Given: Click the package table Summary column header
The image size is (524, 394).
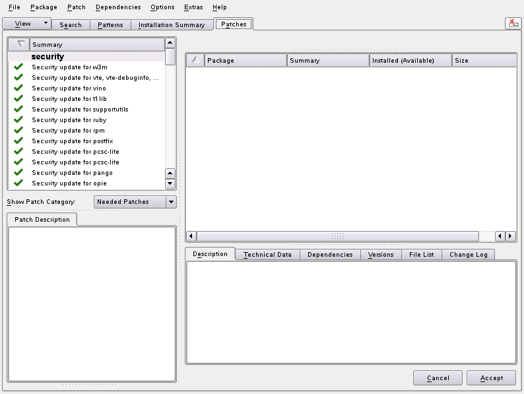Looking at the screenshot, I should pyautogui.click(x=328, y=61).
